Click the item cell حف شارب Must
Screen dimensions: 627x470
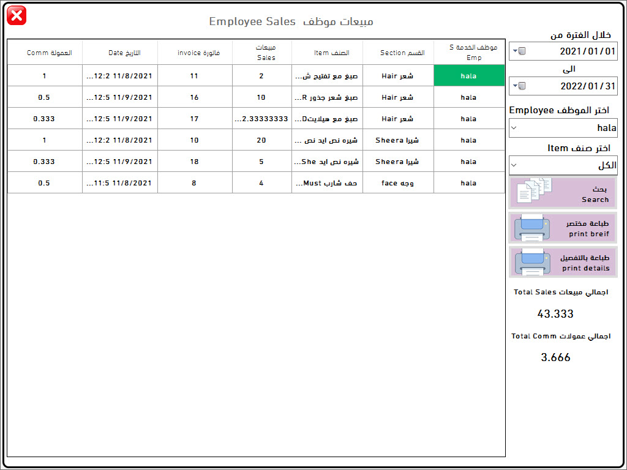327,183
